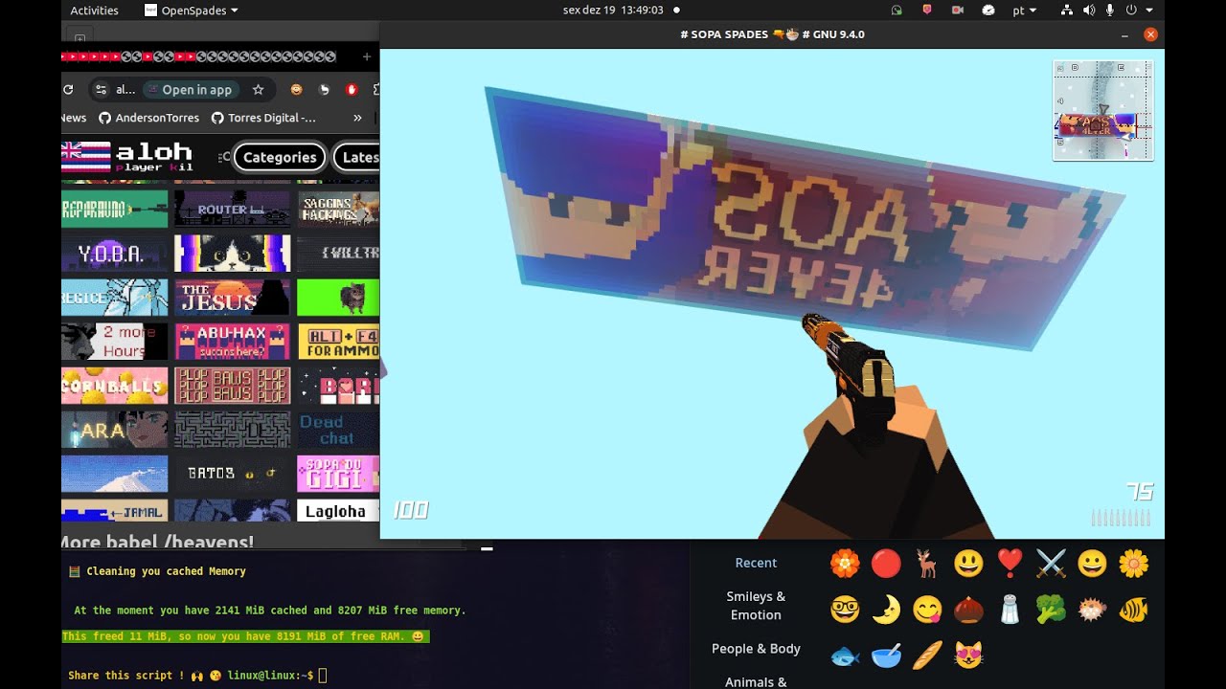The height and width of the screenshot is (689, 1226).
Task: Insert the baguette bread emoji
Action: pos(927,656)
